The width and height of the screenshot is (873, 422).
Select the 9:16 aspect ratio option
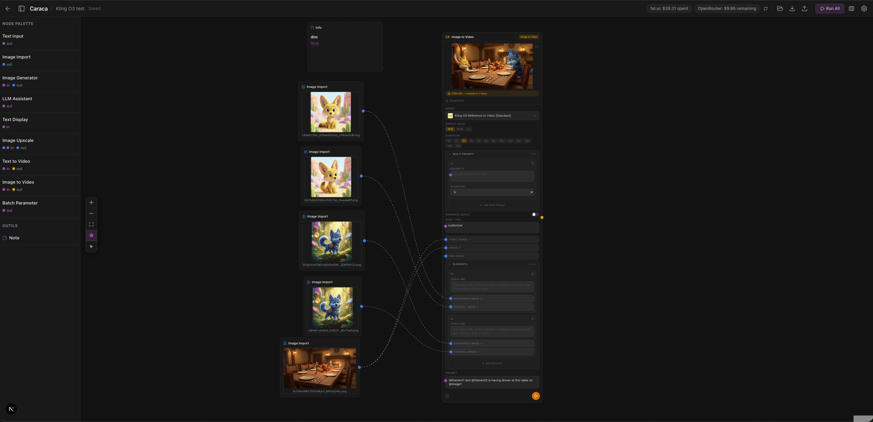point(459,129)
